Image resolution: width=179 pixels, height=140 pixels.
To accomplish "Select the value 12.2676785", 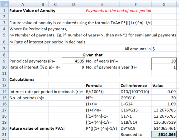I will pyautogui.click(x=164, y=116).
